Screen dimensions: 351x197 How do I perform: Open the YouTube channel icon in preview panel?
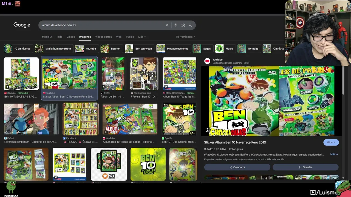[207, 61]
